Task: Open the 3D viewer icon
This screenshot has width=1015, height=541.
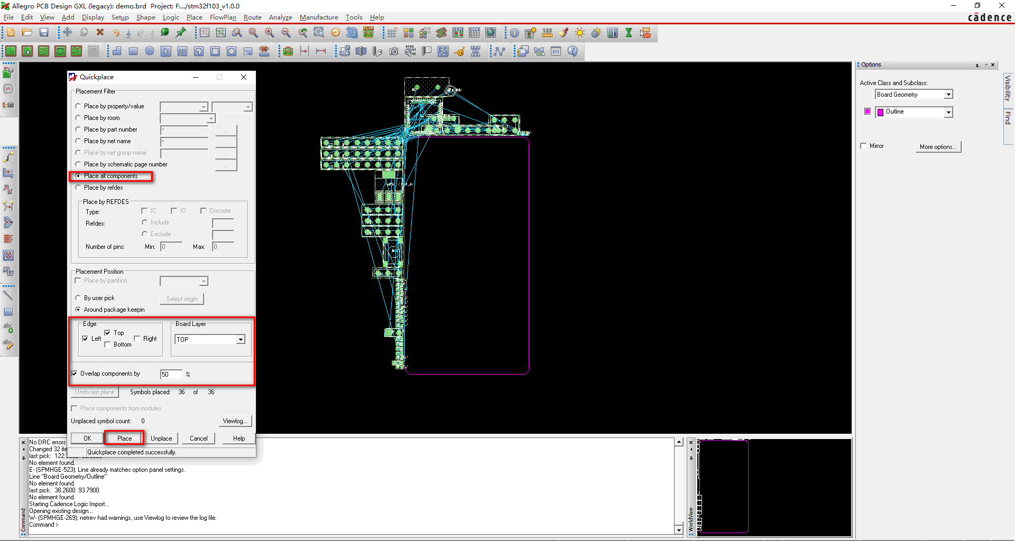Action: [x=352, y=33]
